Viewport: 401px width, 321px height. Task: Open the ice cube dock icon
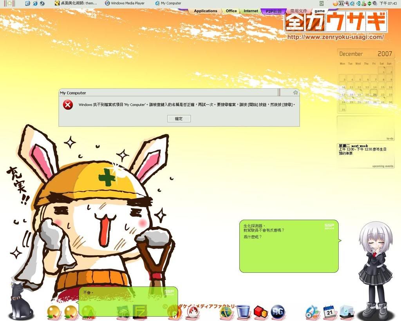pyautogui.click(x=347, y=312)
